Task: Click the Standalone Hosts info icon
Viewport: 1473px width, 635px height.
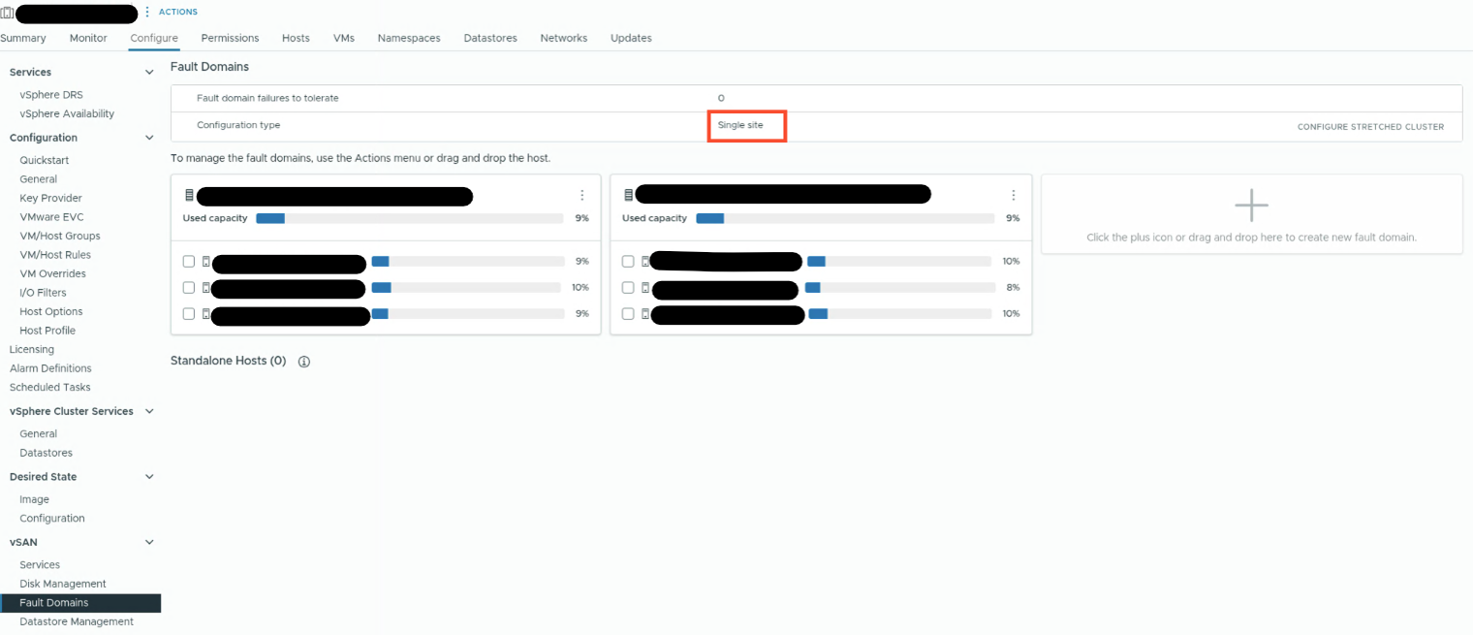Action: pos(303,362)
